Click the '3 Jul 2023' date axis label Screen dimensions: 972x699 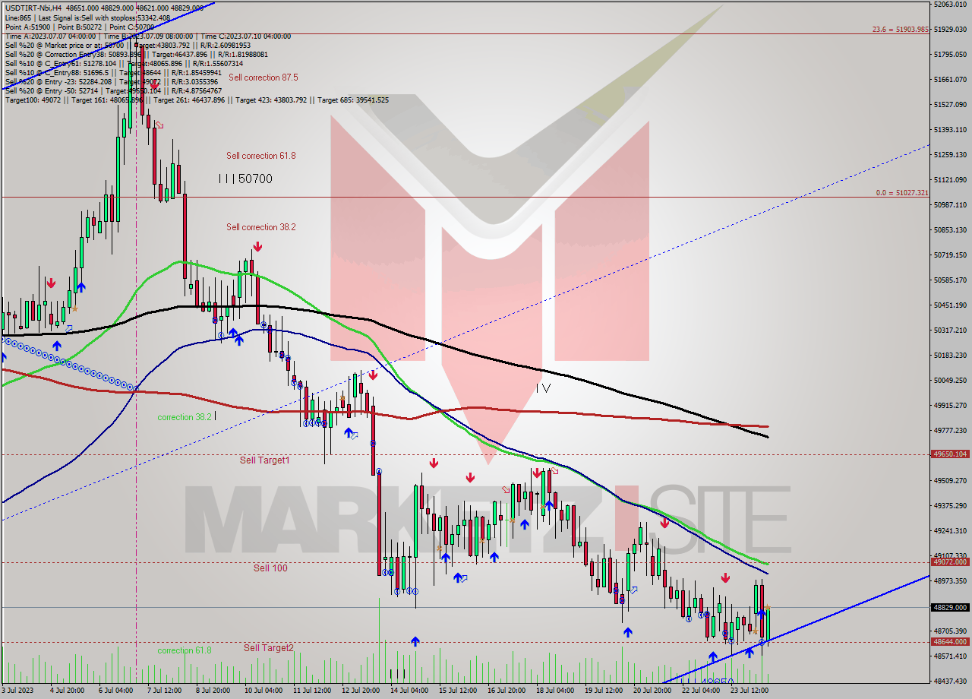coord(18,691)
